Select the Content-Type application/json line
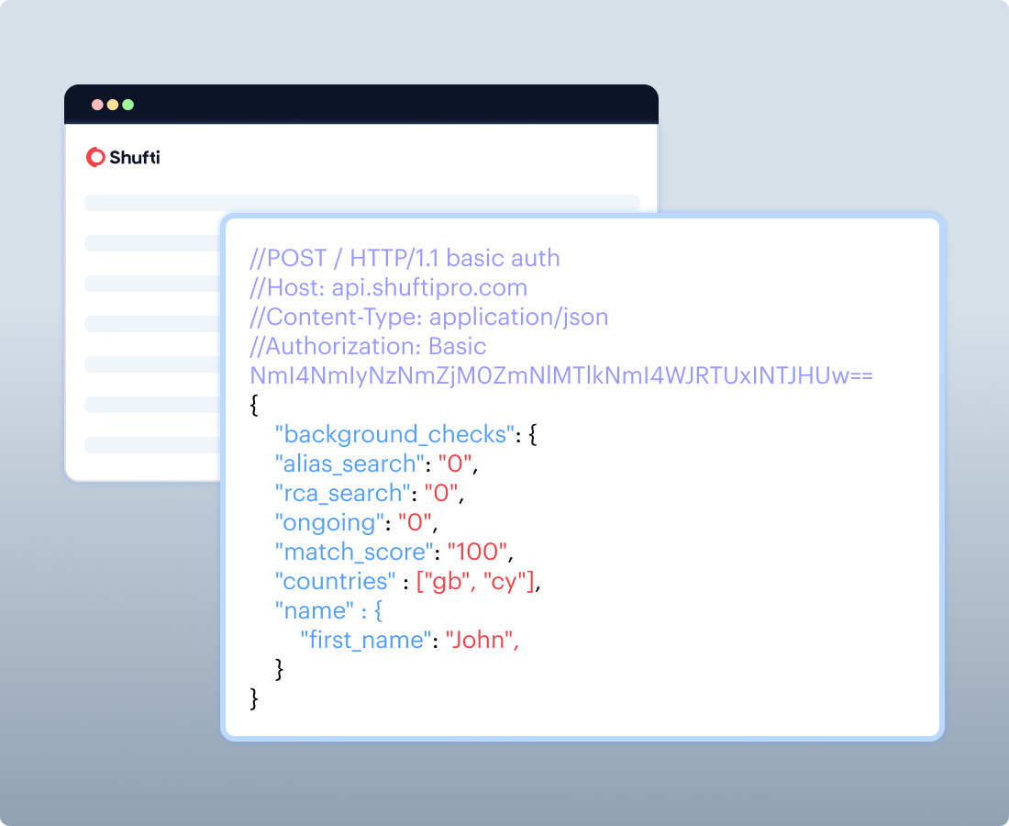Image resolution: width=1009 pixels, height=826 pixels. (428, 317)
